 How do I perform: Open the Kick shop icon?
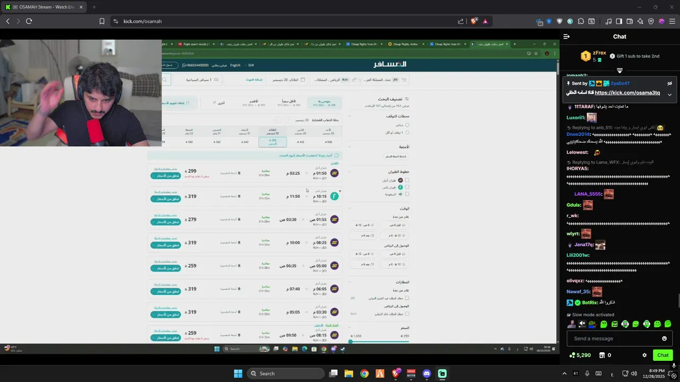[602, 355]
